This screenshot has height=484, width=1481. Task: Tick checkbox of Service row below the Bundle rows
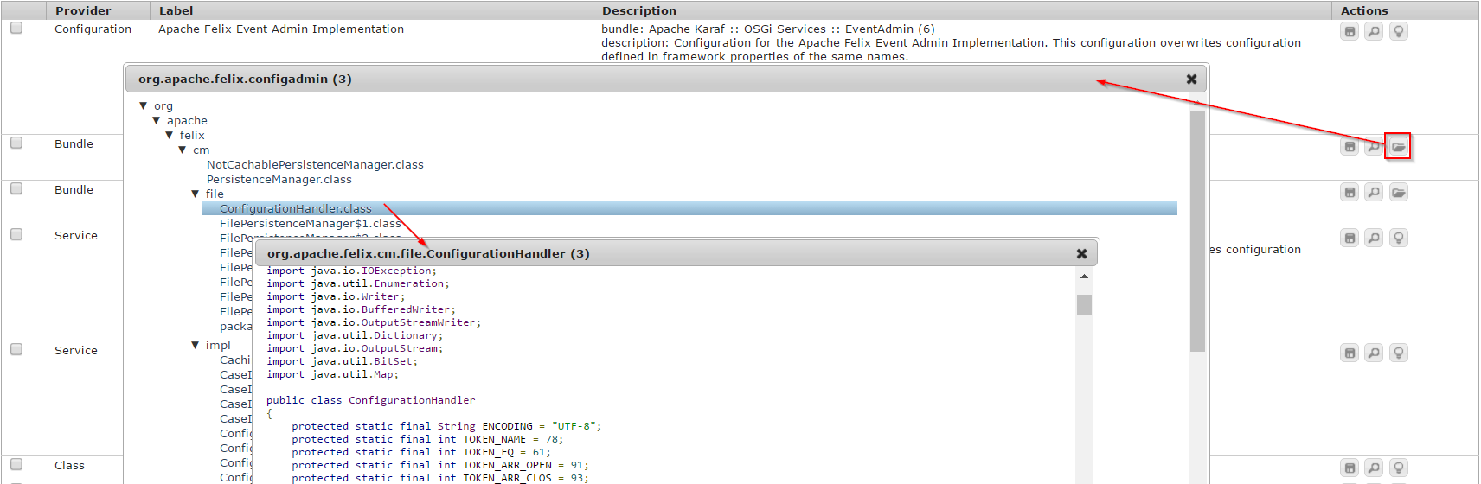pos(16,234)
